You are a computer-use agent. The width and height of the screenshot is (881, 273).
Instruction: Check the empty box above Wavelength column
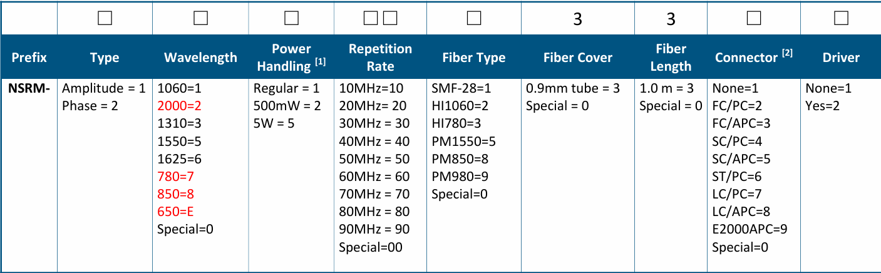coord(200,18)
